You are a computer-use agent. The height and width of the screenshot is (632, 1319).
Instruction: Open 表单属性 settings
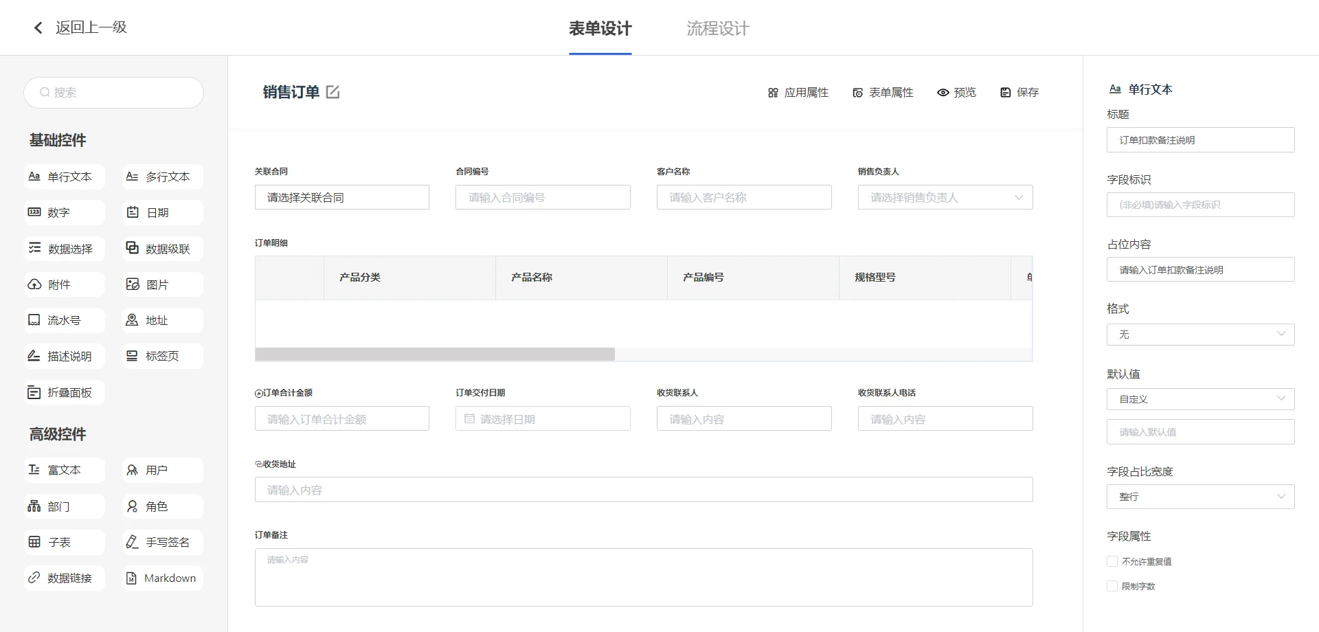[883, 92]
